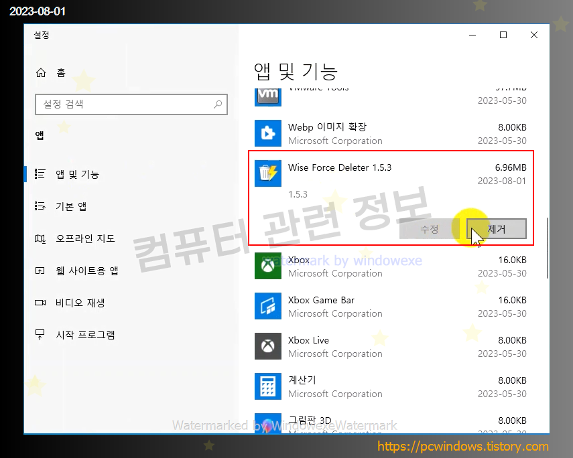The height and width of the screenshot is (458, 573).
Task: Click the 6.96MB size of Wise Force Deleter
Action: tap(511, 167)
